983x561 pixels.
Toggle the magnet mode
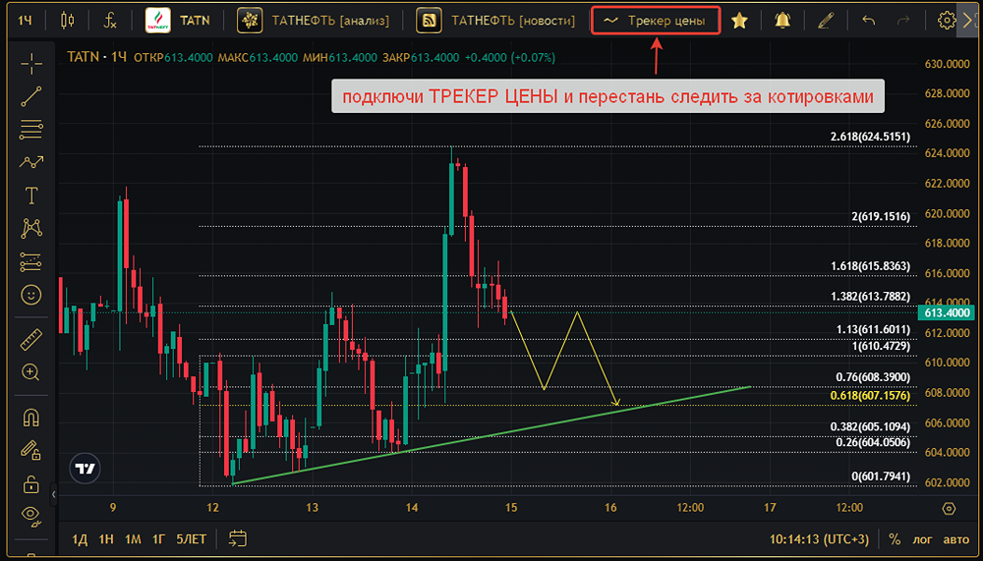click(30, 418)
